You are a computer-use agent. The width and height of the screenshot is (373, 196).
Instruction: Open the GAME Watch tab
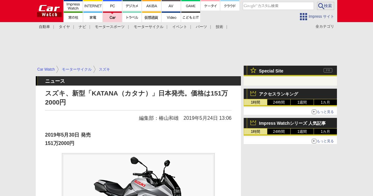point(191,6)
